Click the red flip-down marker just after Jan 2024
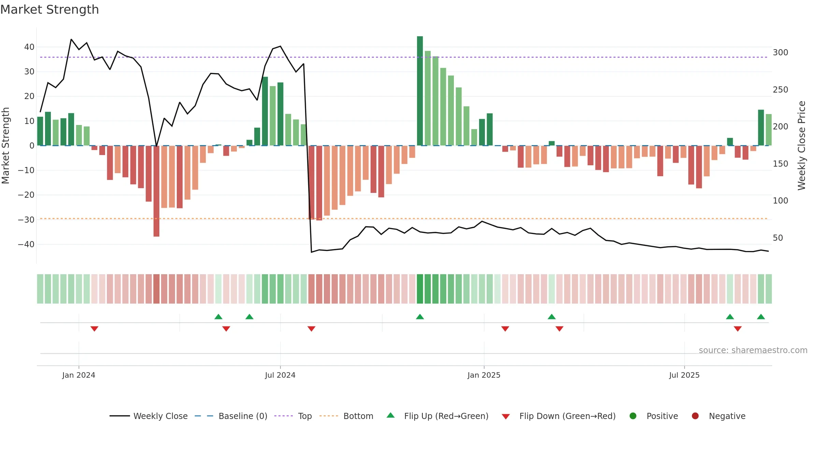Screen dimensions: 819x461 [95, 329]
